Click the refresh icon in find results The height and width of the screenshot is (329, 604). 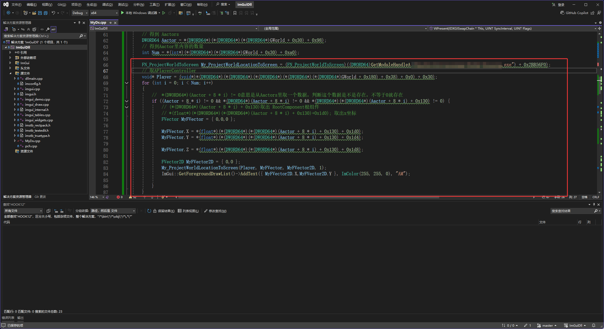149,211
